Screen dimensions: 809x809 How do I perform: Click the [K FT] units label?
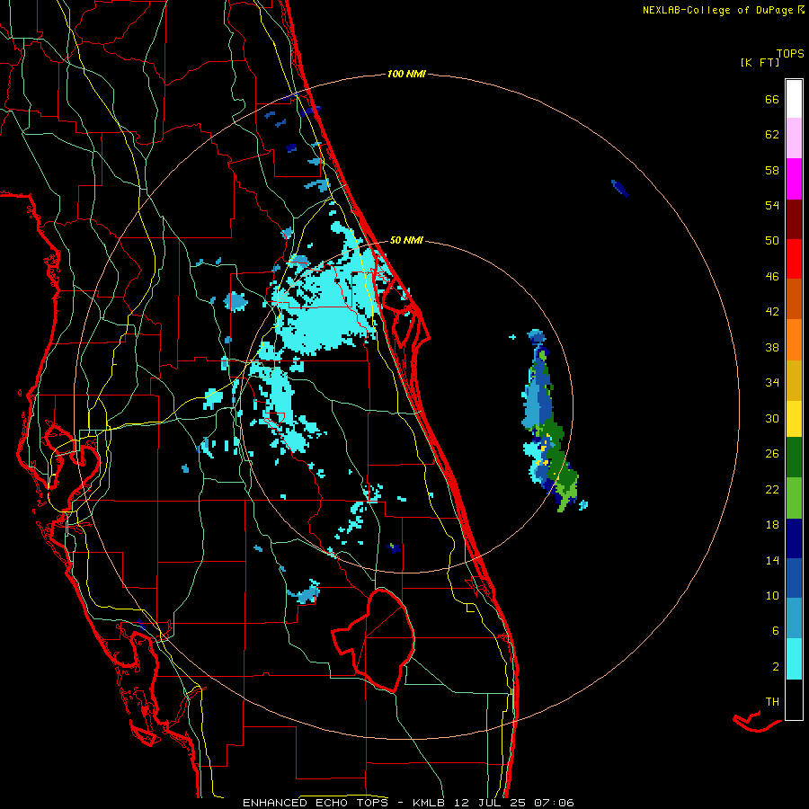(760, 63)
